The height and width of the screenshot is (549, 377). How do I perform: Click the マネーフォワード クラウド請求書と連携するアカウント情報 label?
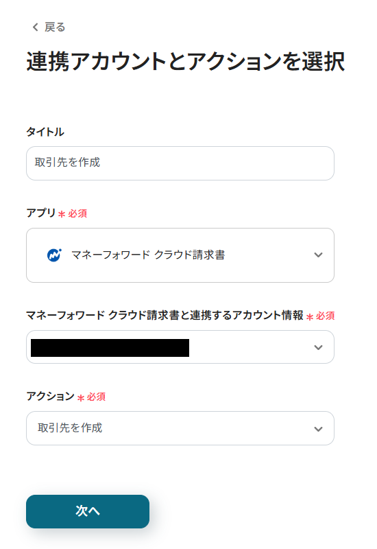point(165,316)
